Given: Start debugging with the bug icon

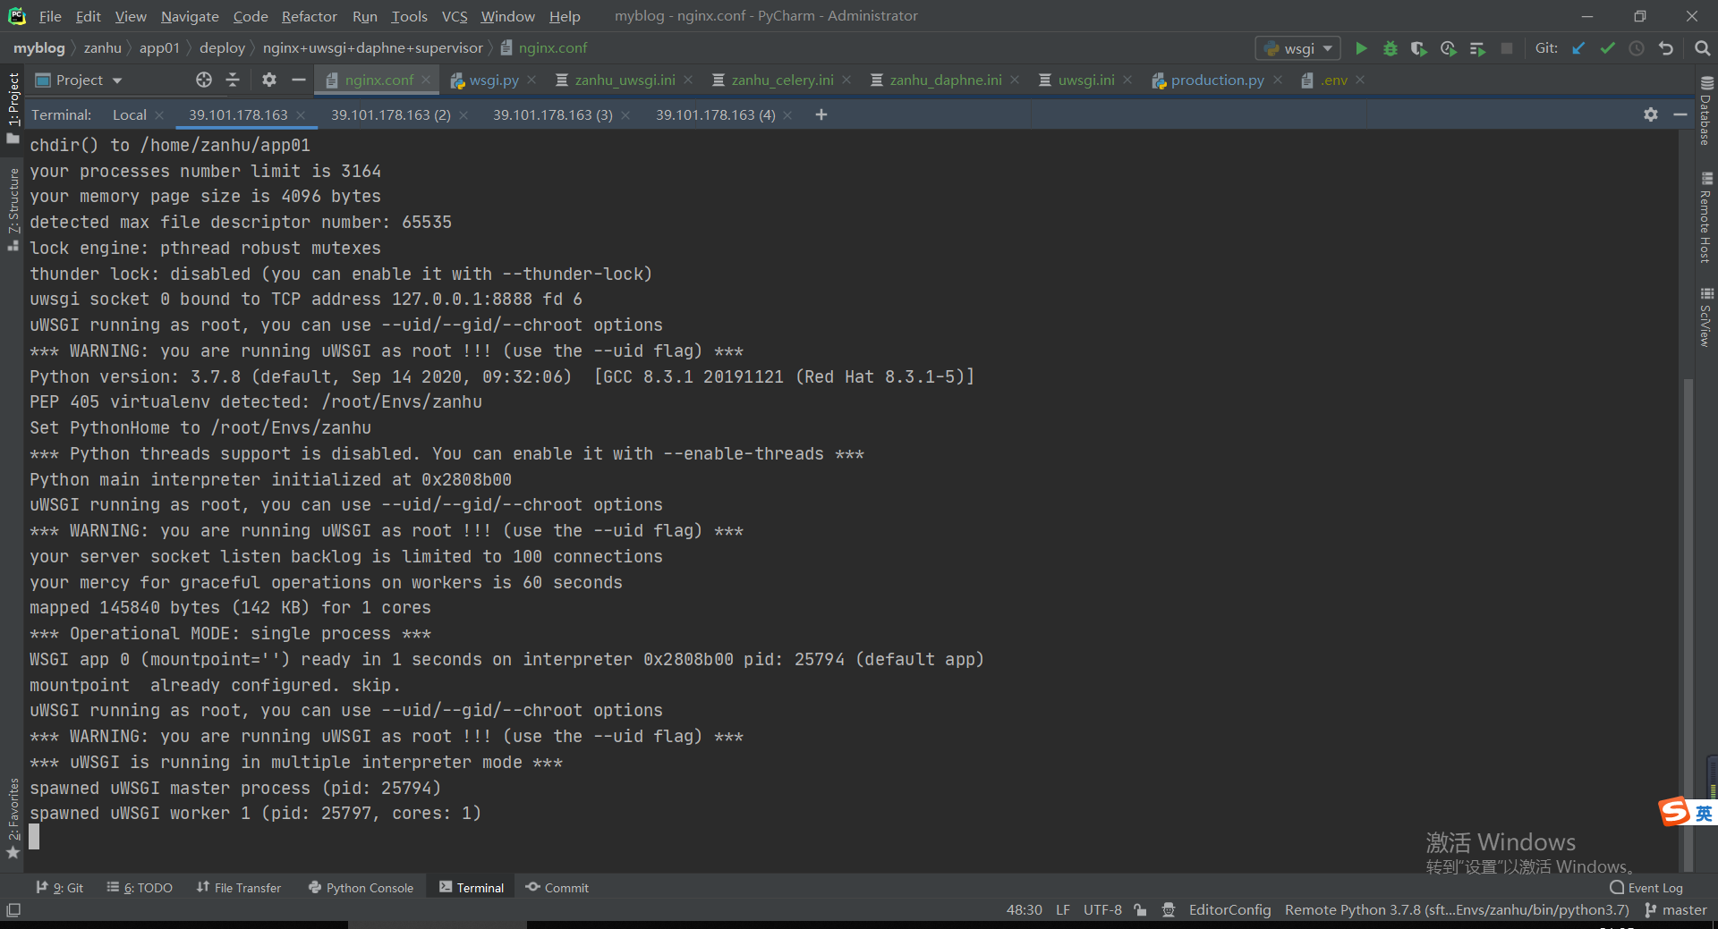Looking at the screenshot, I should (1390, 48).
